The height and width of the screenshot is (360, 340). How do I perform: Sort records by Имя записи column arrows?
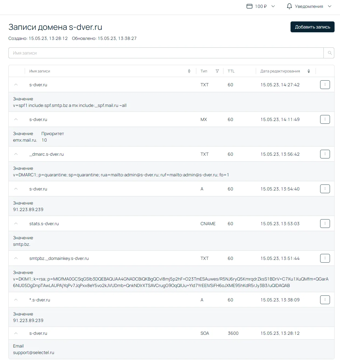coord(189,71)
